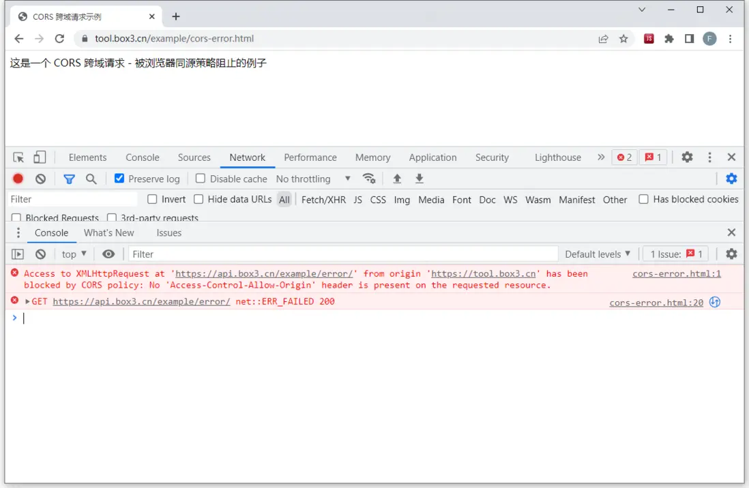Switch to the Elements tab
The image size is (749, 488).
point(87,157)
